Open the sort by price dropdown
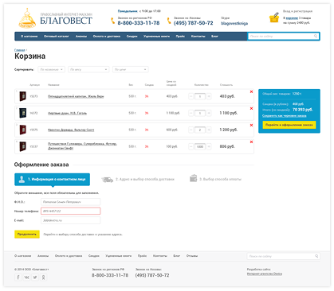Image resolution: width=334 pixels, height=291 pixels. tap(131, 69)
